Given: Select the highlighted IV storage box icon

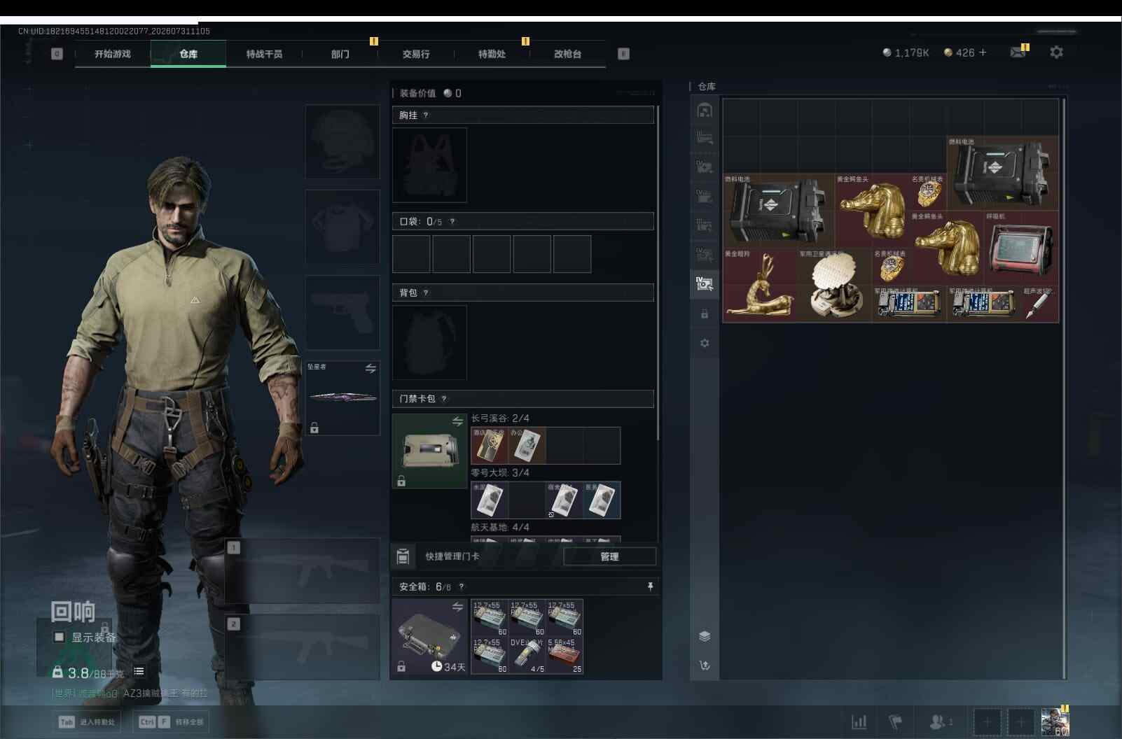Looking at the screenshot, I should click(x=705, y=283).
